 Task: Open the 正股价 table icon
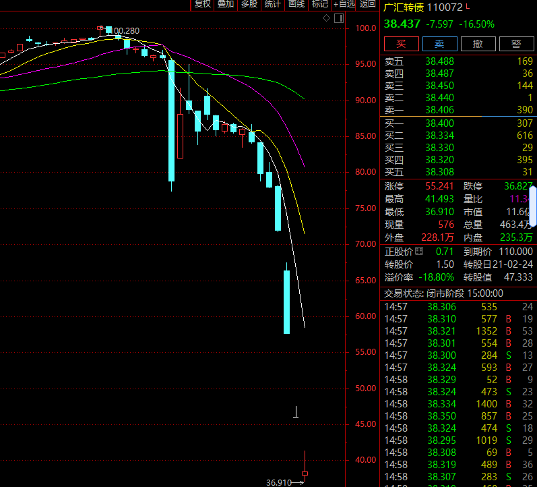click(x=419, y=252)
